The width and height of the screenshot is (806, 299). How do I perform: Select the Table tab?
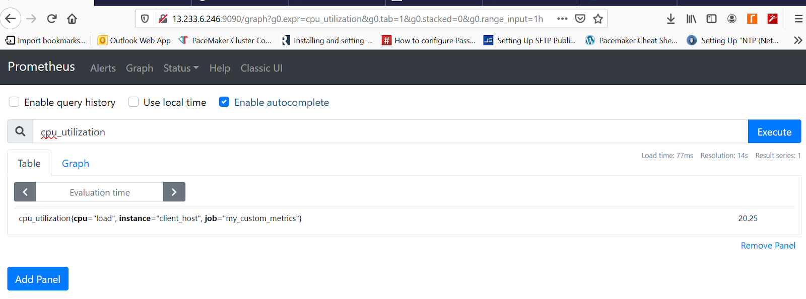[29, 163]
